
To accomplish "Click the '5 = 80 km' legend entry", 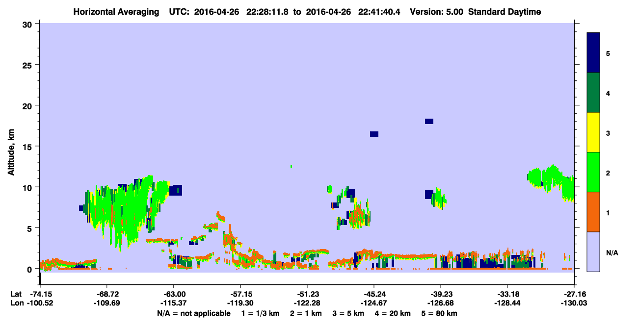I will pyautogui.click(x=440, y=313).
